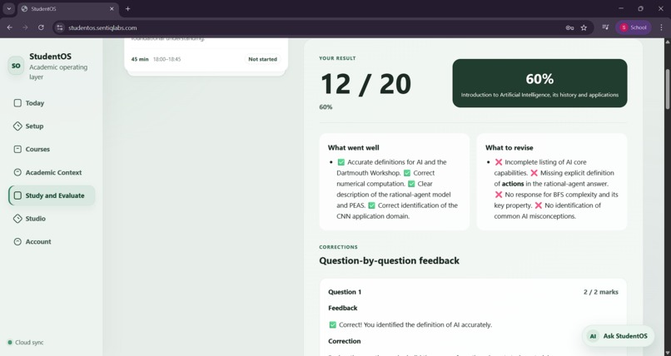Go back in browser history
This screenshot has height=356, width=671.
pos(9,27)
